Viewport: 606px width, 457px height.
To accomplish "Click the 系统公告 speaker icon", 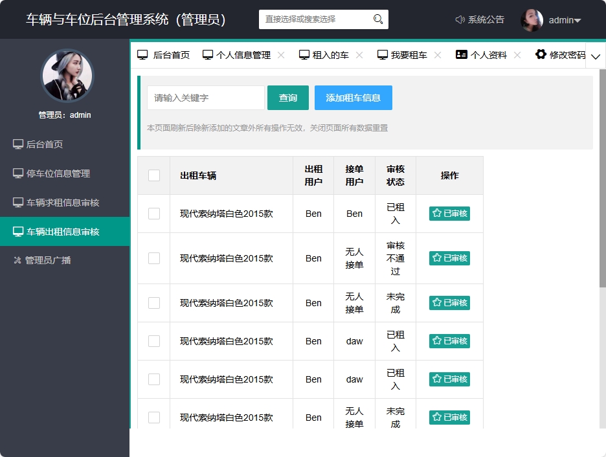I will (459, 19).
